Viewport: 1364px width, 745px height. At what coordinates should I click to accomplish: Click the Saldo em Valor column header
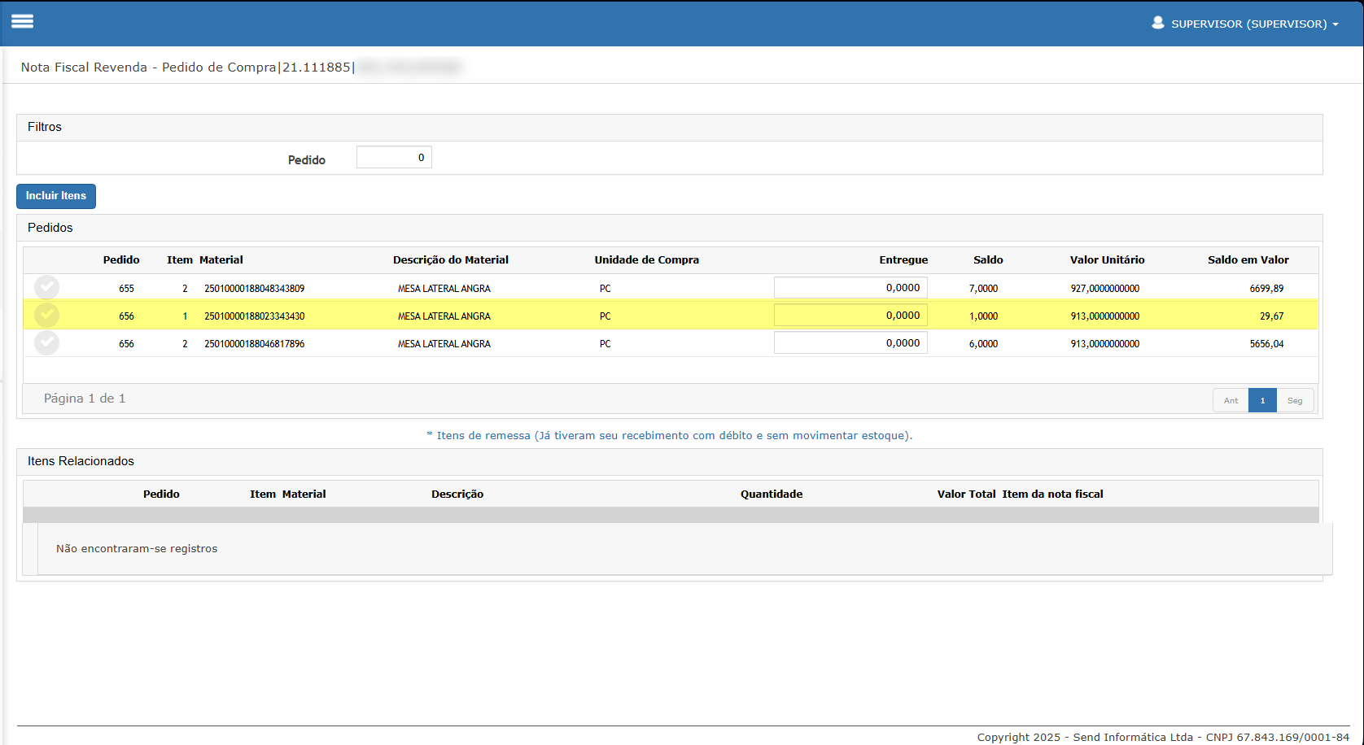[x=1248, y=260]
